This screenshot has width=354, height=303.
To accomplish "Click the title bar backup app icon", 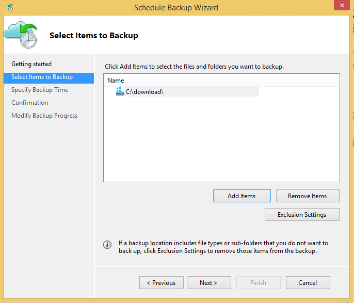I will pos(9,7).
